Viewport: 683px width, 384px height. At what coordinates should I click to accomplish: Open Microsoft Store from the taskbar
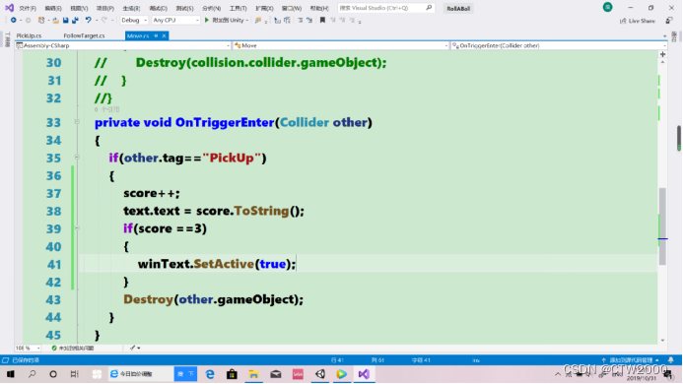point(232,374)
